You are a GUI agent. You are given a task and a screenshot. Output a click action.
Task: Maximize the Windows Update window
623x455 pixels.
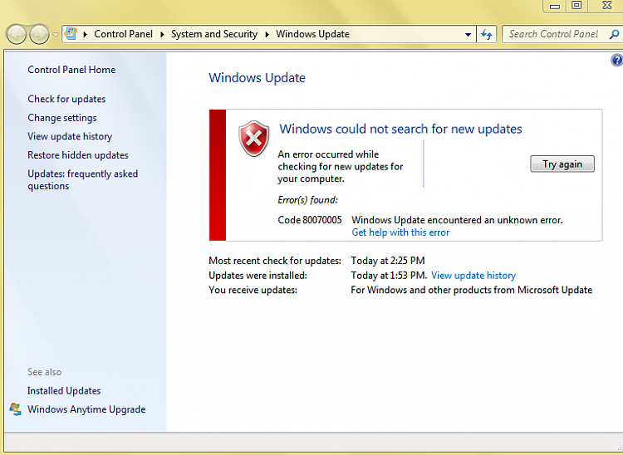pos(576,6)
